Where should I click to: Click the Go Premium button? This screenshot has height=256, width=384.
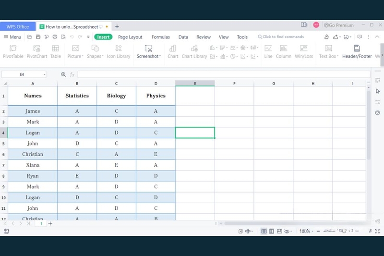339,25
